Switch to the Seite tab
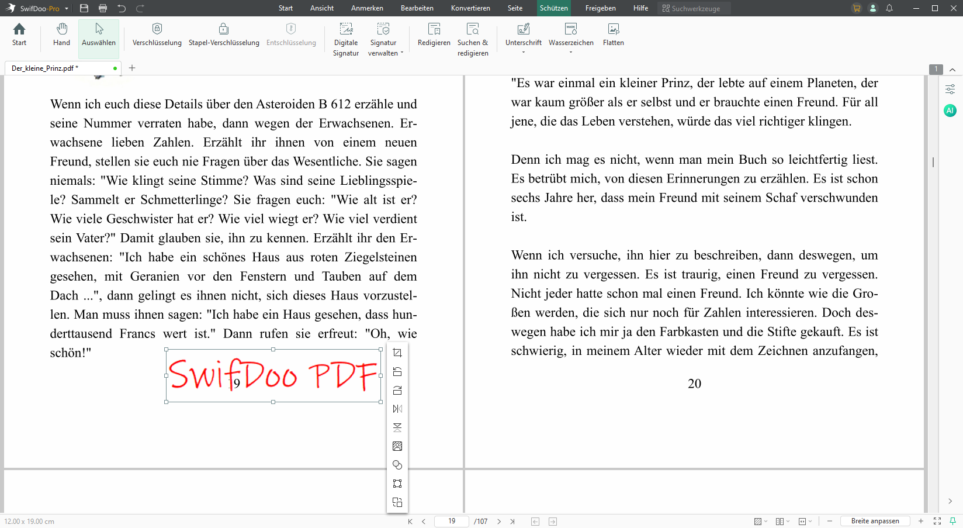963x528 pixels. 515,8
